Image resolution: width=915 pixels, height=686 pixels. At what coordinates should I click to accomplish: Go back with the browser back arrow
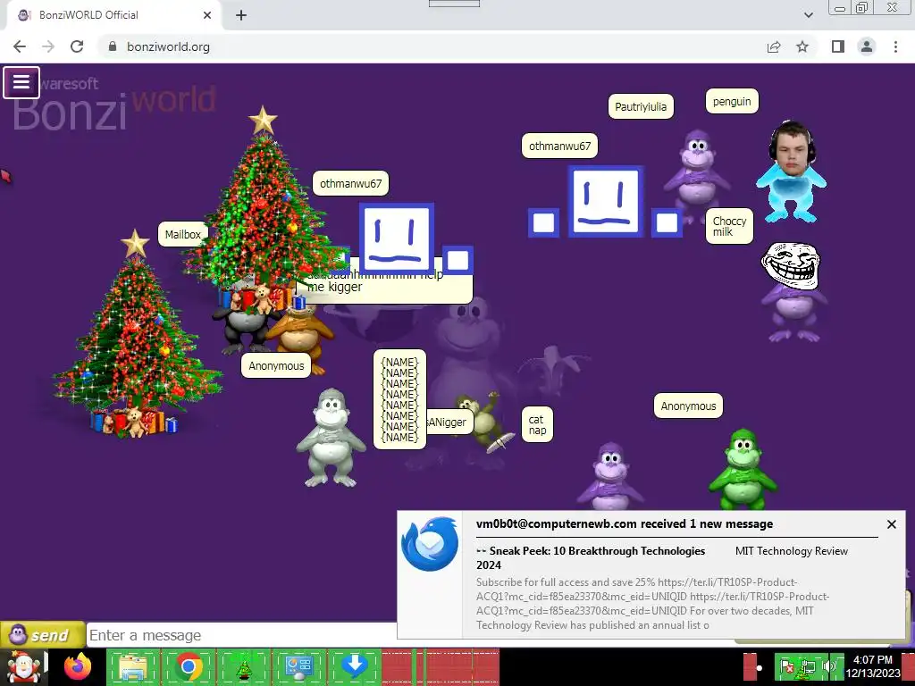(x=20, y=46)
